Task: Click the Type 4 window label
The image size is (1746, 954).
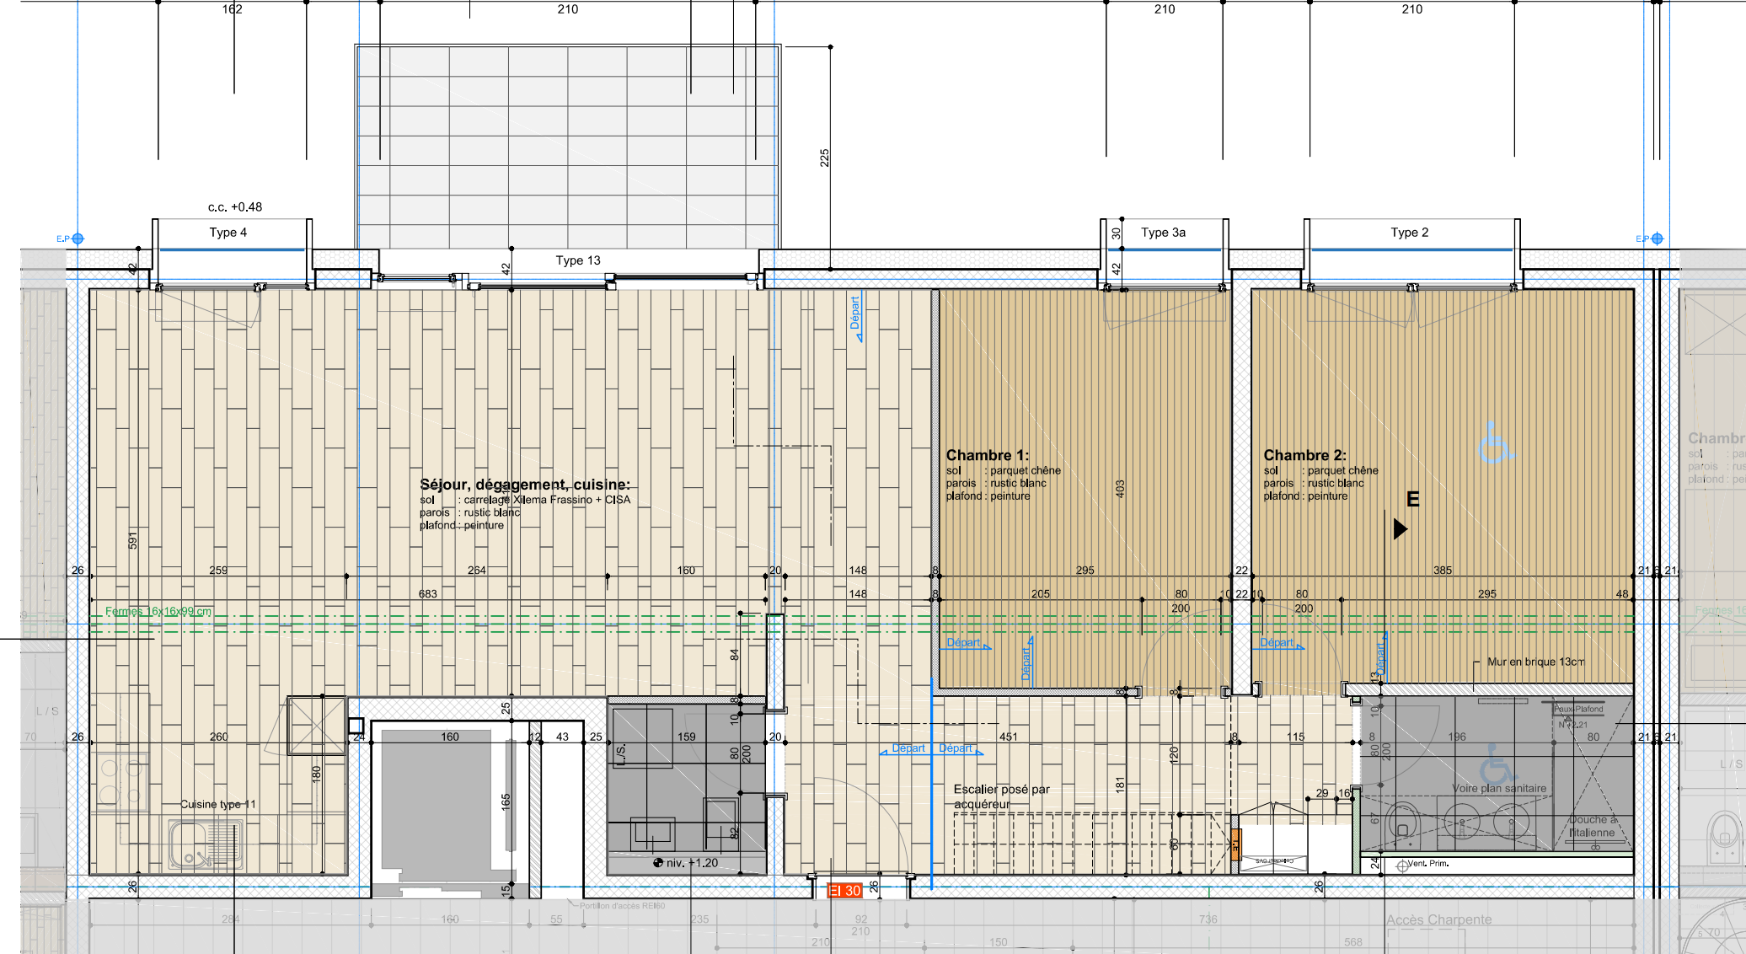Action: tap(228, 233)
